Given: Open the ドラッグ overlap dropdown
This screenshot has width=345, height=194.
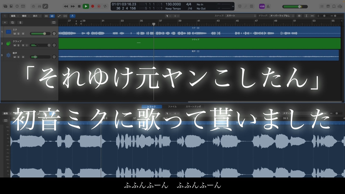Looking at the screenshot, I should pyautogui.click(x=282, y=16).
